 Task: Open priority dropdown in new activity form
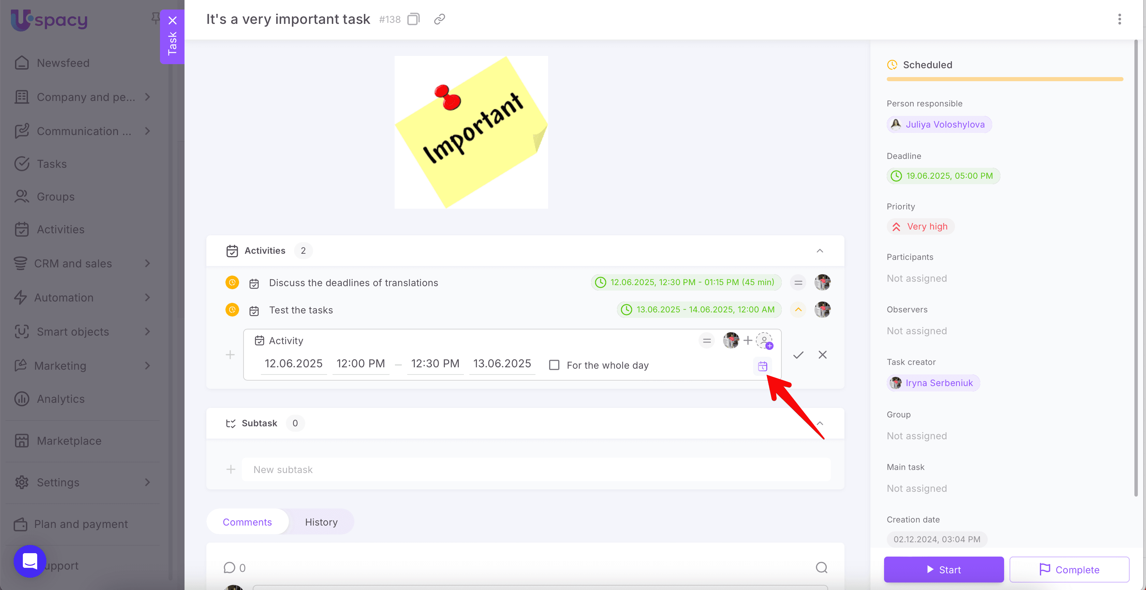point(706,341)
